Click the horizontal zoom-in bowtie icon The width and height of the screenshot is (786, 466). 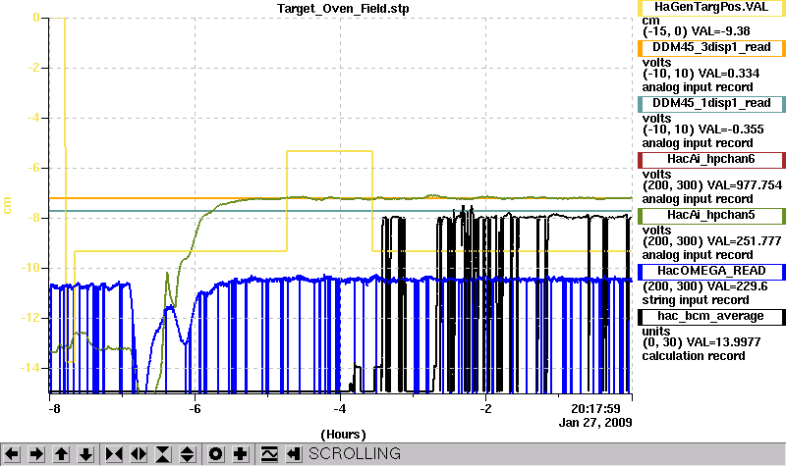[x=114, y=454]
